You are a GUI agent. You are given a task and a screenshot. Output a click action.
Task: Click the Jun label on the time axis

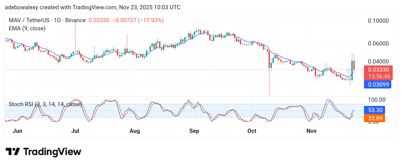click(17, 131)
